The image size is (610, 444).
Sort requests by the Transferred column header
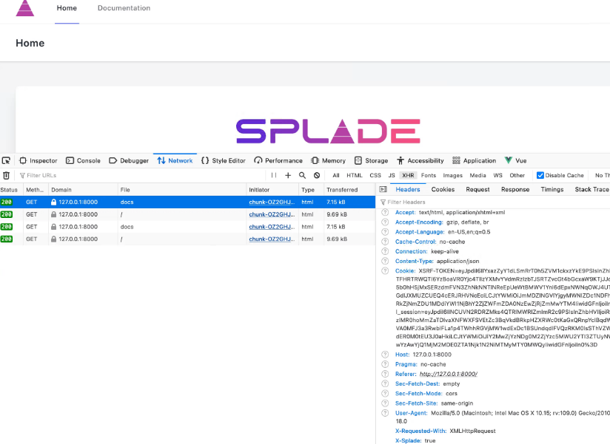pos(349,190)
